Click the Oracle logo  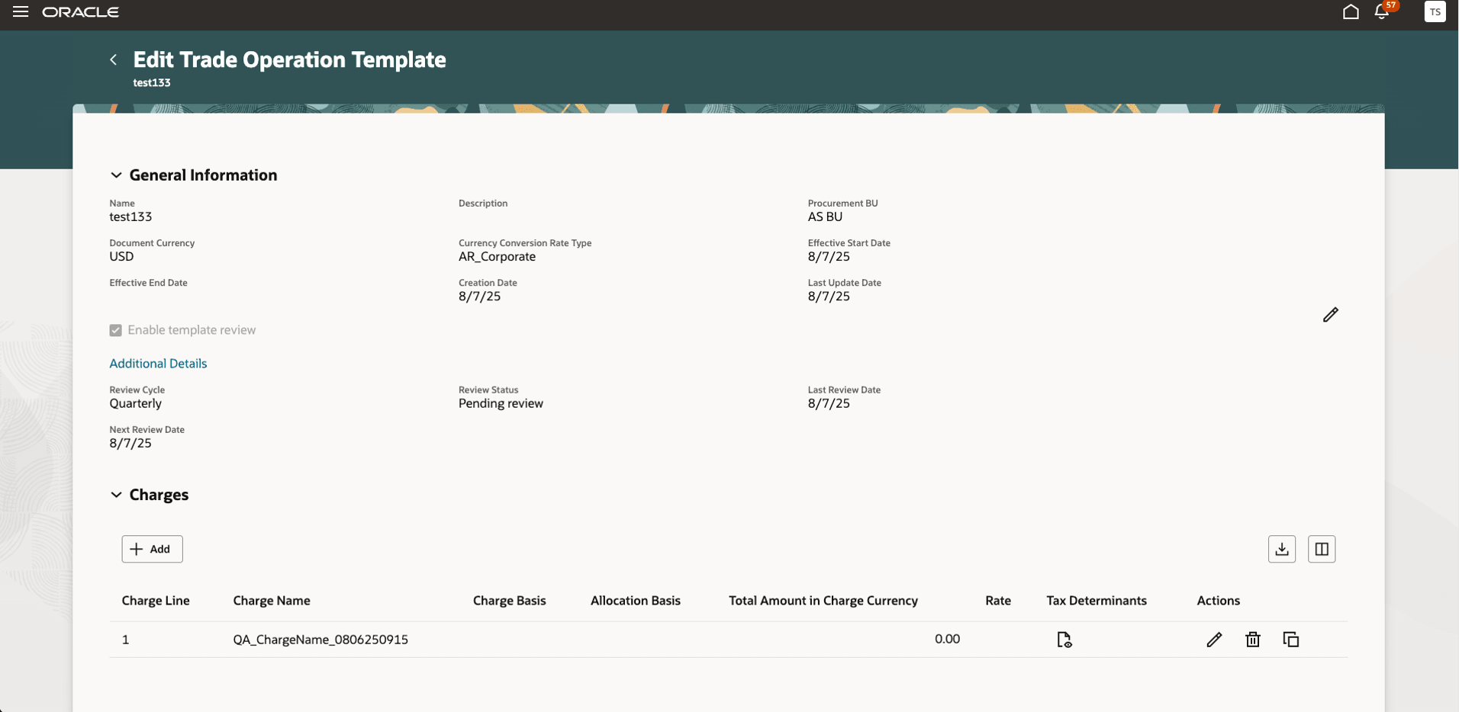click(x=81, y=12)
